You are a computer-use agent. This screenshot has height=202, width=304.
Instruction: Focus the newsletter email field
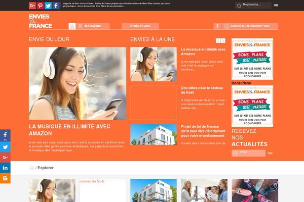click(248, 153)
